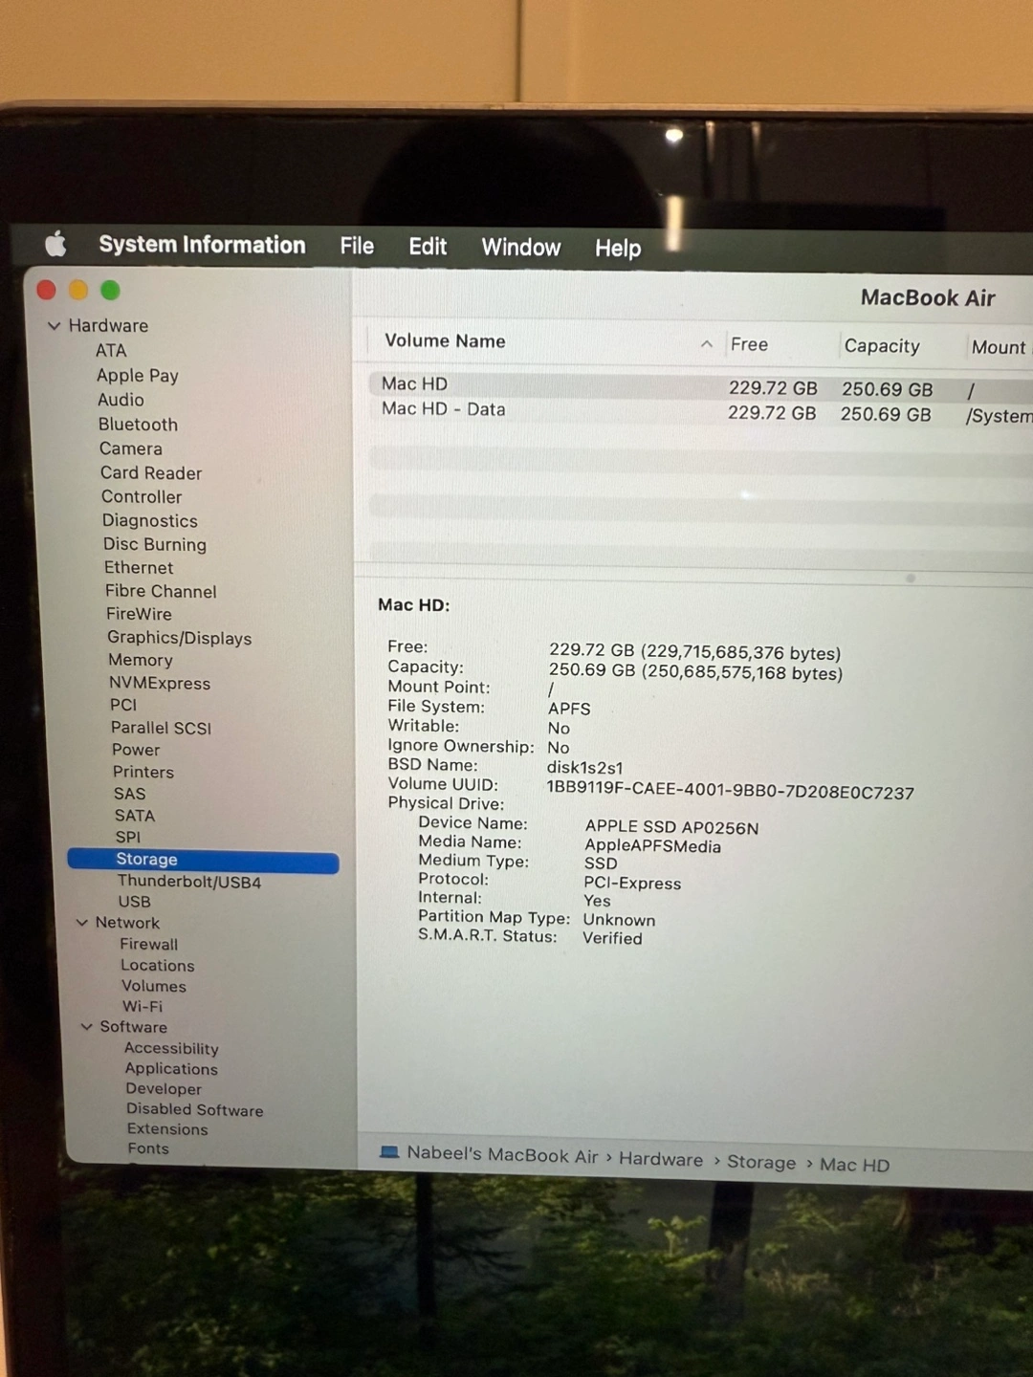Image resolution: width=1033 pixels, height=1377 pixels.
Task: Select Accessibility under Software
Action: [171, 1049]
